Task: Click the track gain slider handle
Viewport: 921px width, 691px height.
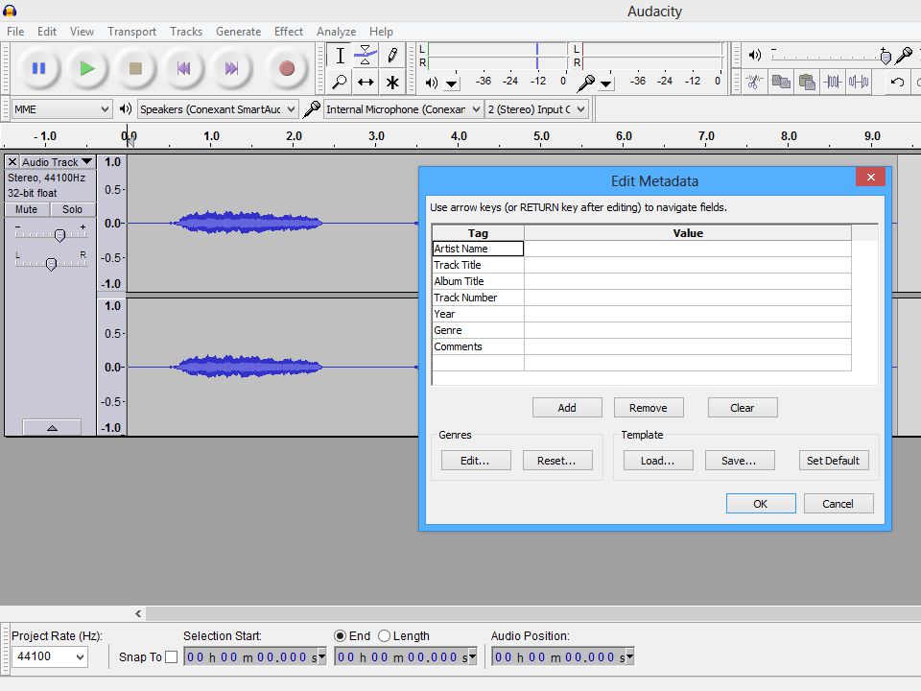Action: (59, 235)
